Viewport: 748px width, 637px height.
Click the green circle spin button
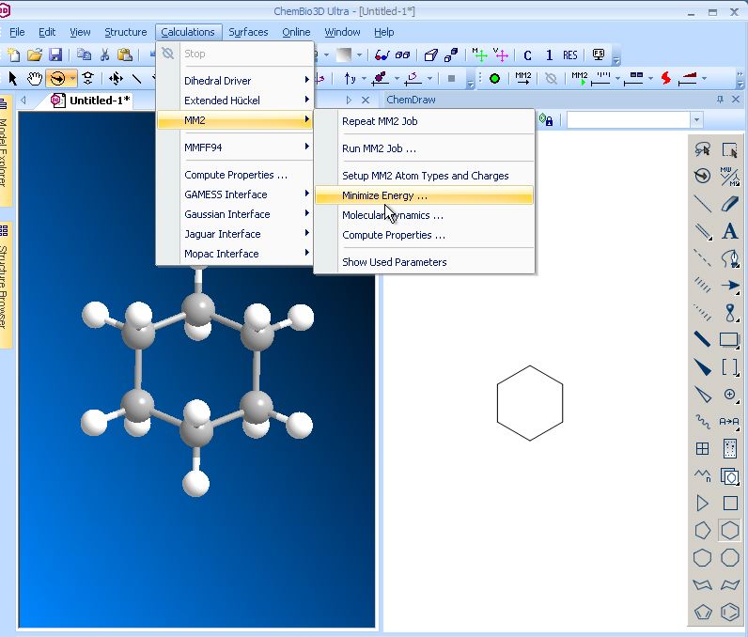coord(494,78)
